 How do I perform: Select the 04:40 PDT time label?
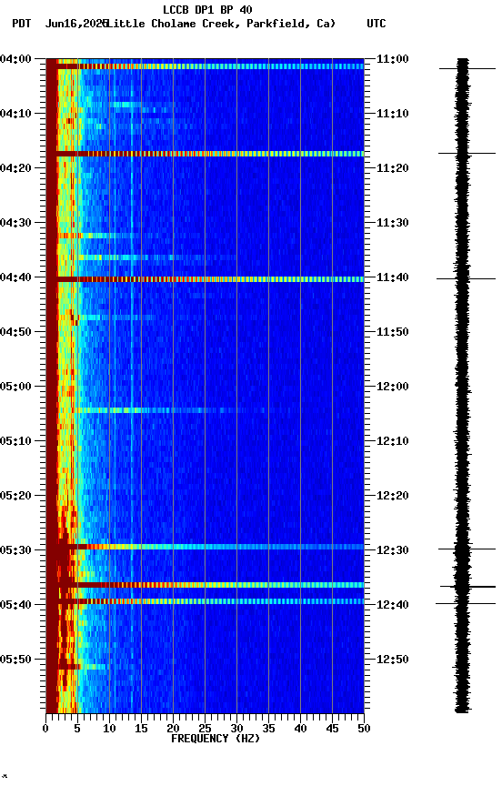tap(15, 277)
